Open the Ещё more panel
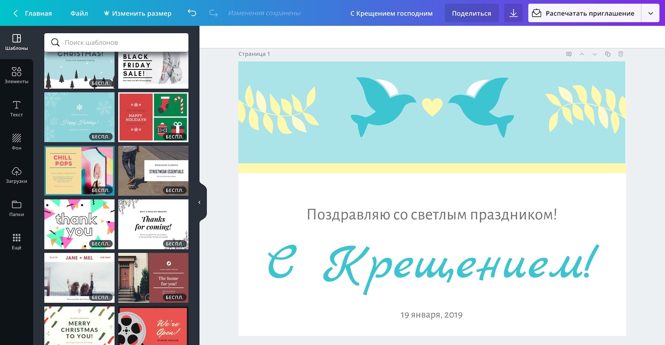The width and height of the screenshot is (665, 345). pos(16,242)
